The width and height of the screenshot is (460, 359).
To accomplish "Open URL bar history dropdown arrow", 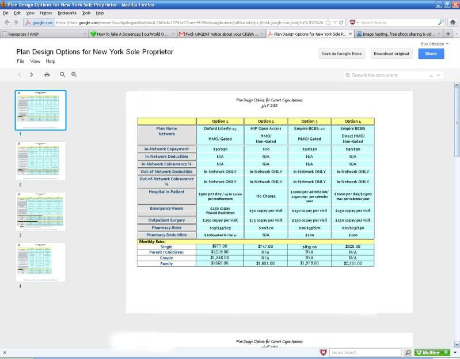I will [334, 22].
